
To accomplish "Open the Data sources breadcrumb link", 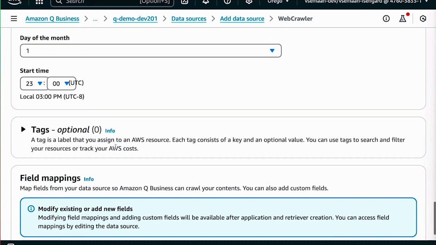I will click(x=189, y=19).
